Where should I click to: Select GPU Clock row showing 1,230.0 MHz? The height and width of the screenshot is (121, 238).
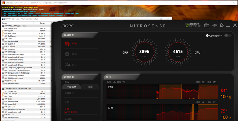click(x=26, y=99)
